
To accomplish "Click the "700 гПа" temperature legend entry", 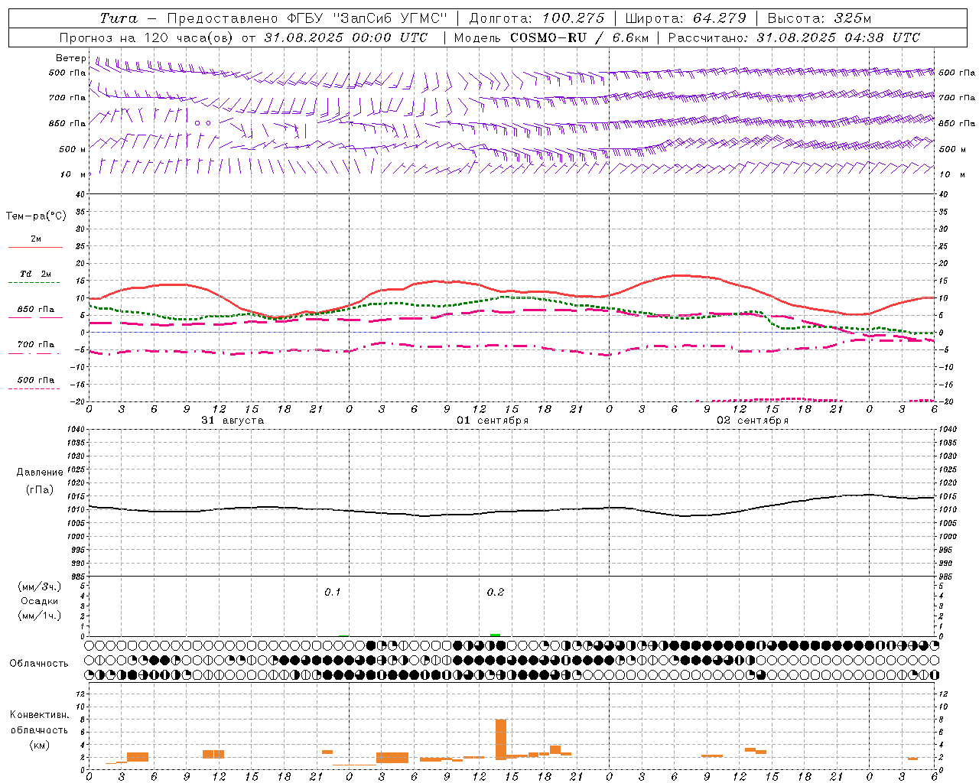I will 35,345.
